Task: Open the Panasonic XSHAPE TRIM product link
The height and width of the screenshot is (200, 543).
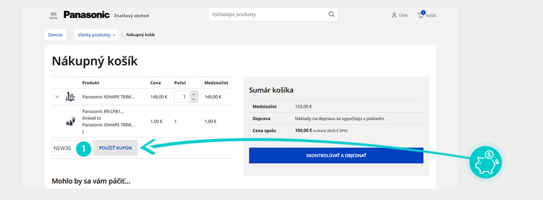Action: (108, 97)
